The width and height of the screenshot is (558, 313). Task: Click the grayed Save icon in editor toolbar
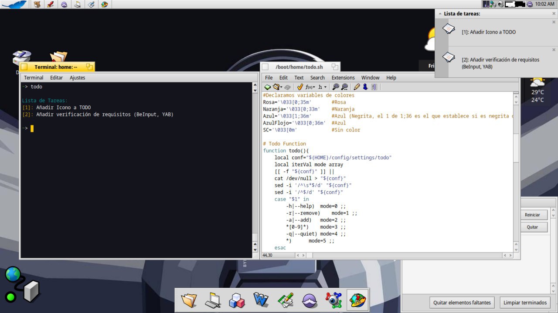tap(288, 87)
